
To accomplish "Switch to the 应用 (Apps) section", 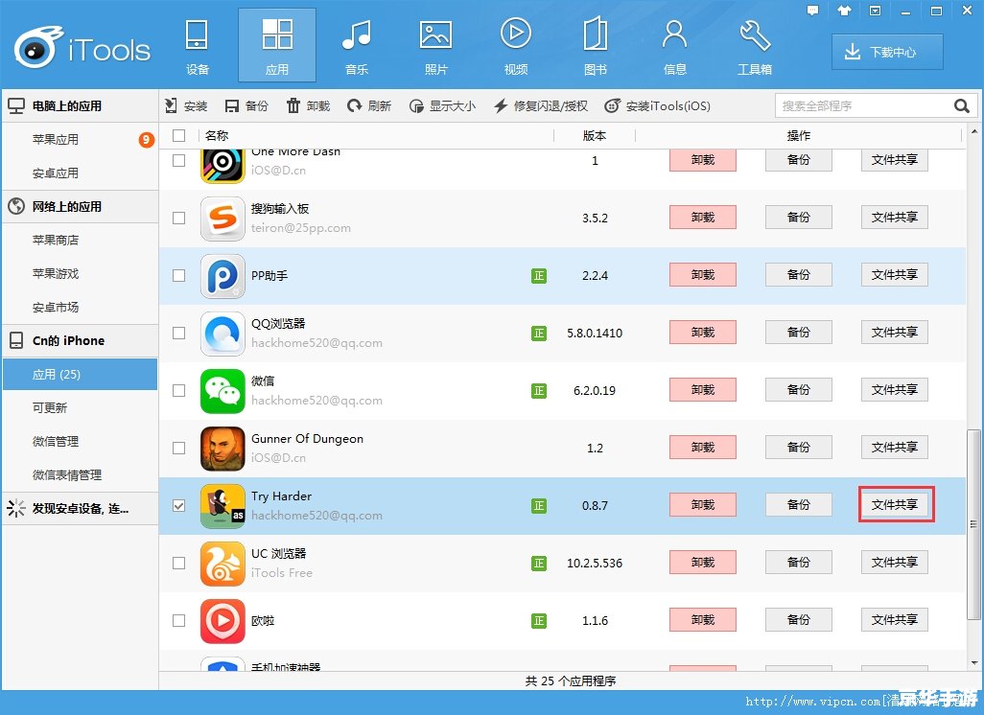I will click(277, 46).
